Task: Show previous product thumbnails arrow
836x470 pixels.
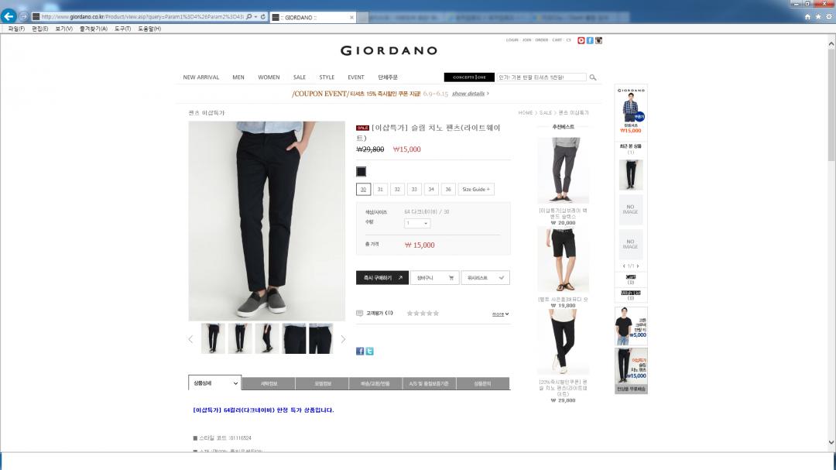Action: point(191,339)
